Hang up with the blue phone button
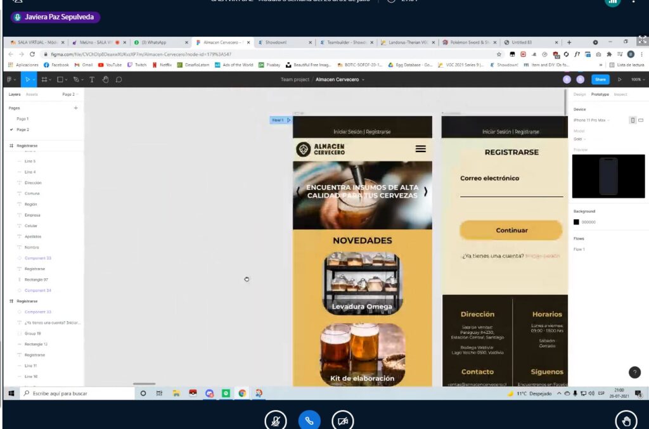Screen dimensions: 649x429 coord(309,421)
